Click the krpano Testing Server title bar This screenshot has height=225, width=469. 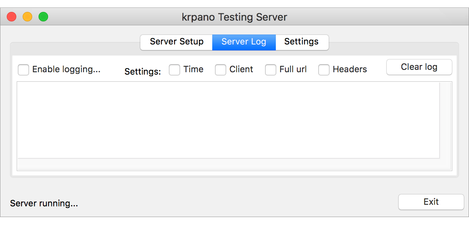tap(234, 17)
